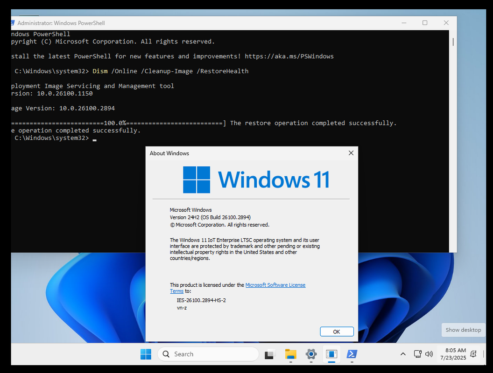Image resolution: width=493 pixels, height=373 pixels.
Task: Open Settings gear on taskbar
Action: click(311, 354)
